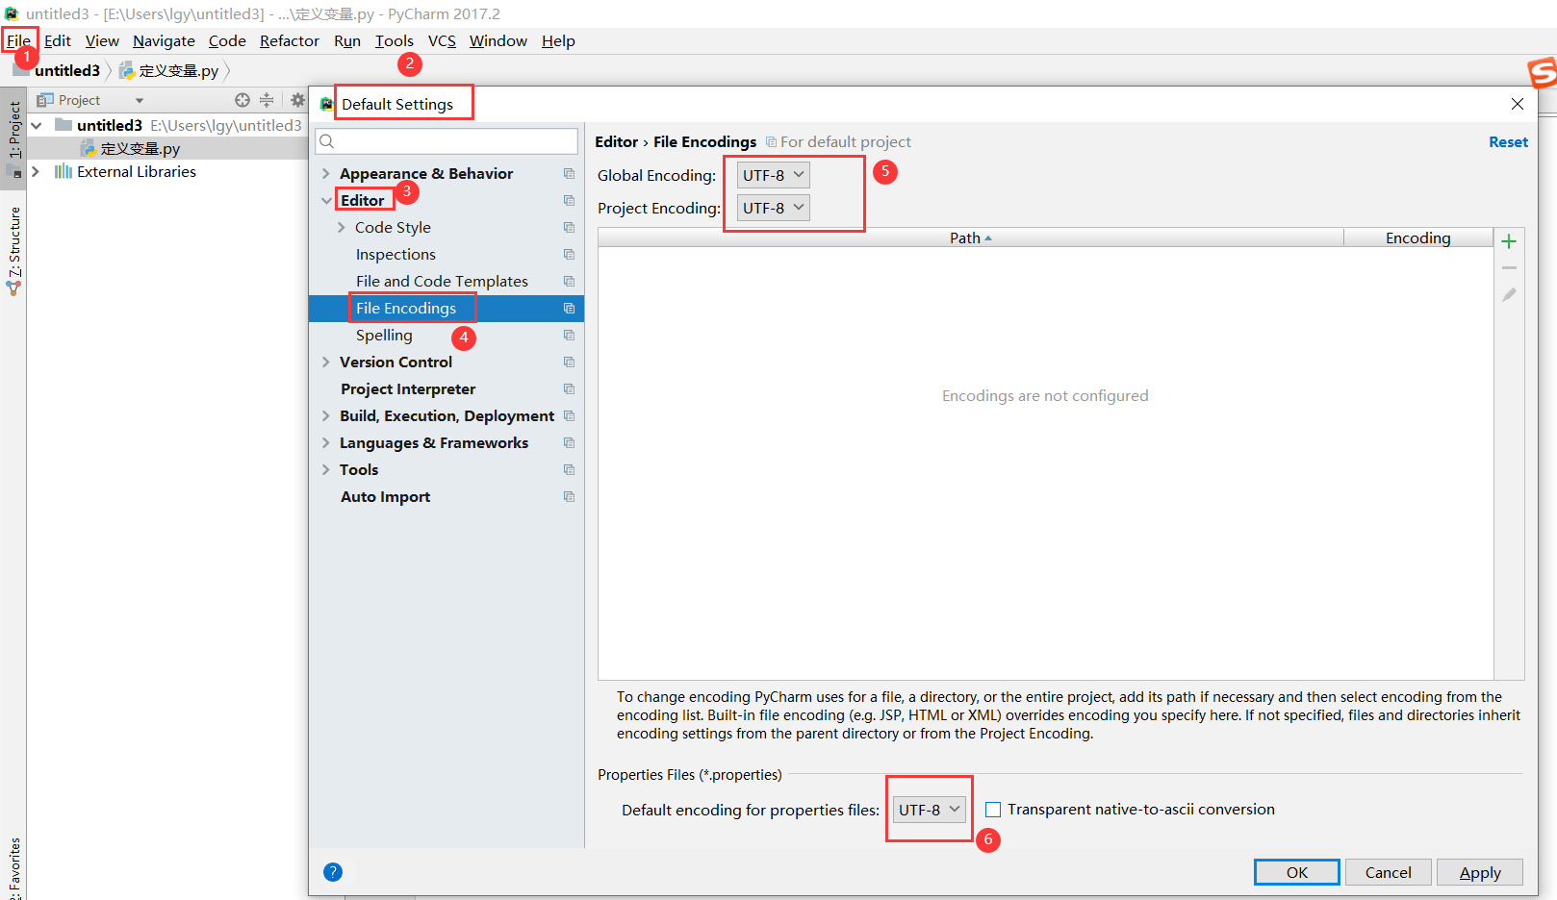Open the Refactor menu
Viewport: 1557px width, 900px height.
coord(290,40)
